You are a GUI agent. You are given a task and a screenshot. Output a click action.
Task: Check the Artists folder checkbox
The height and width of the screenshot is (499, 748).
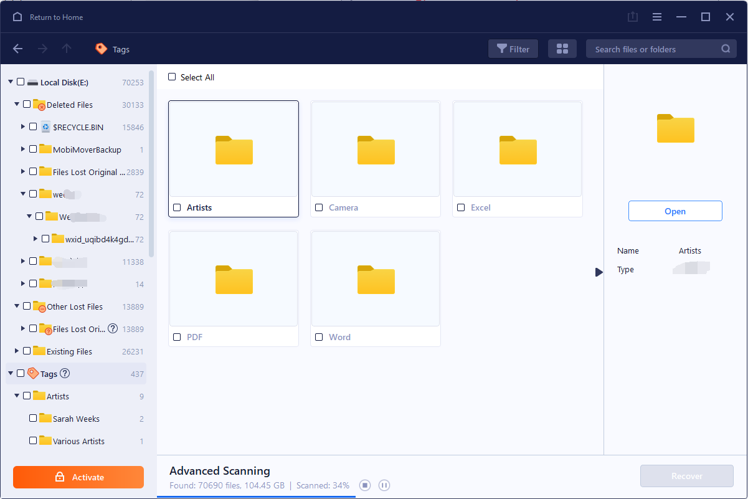pyautogui.click(x=176, y=207)
